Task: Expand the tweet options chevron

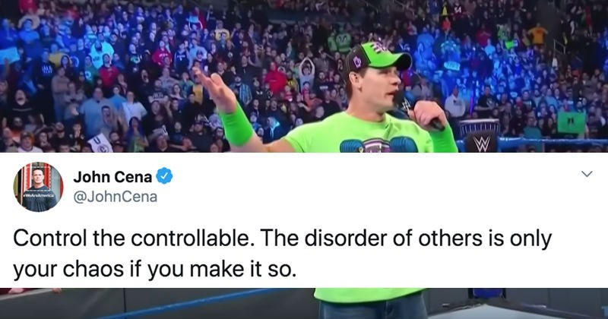Action: coord(587,174)
